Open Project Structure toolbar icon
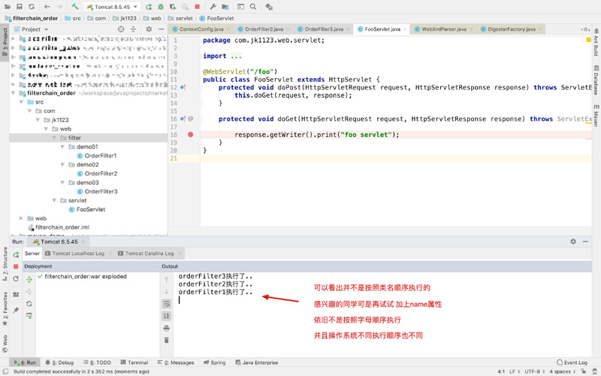 pos(225,7)
